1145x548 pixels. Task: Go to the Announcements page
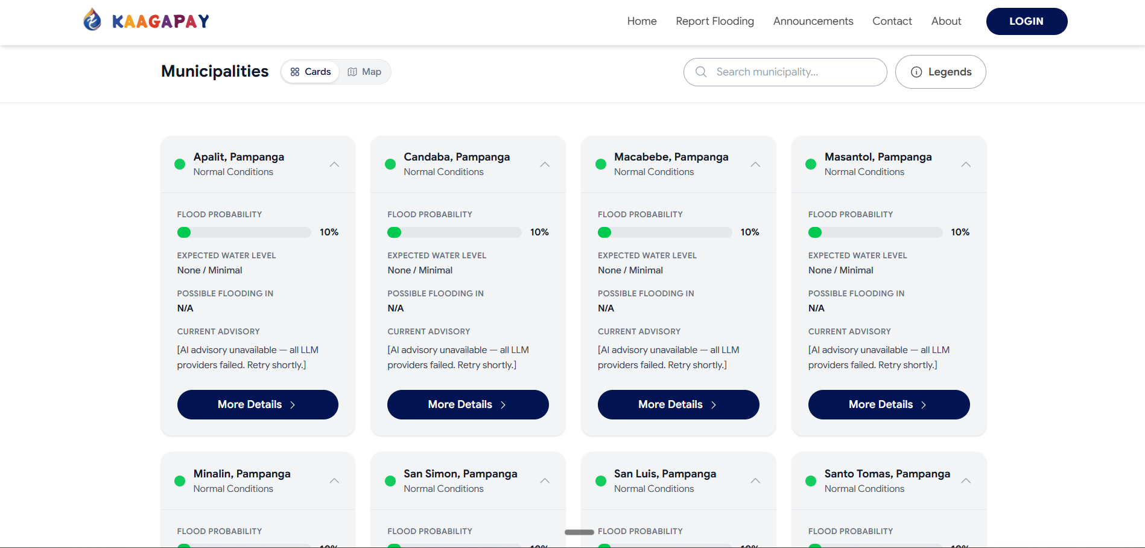(x=813, y=21)
